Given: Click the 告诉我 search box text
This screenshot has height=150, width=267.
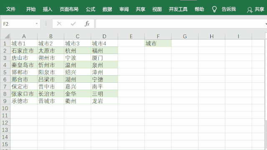Looking at the screenshot, I should (x=229, y=9).
